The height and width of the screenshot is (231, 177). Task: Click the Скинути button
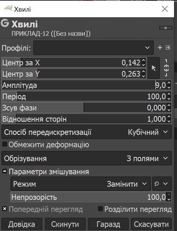tap(65, 224)
